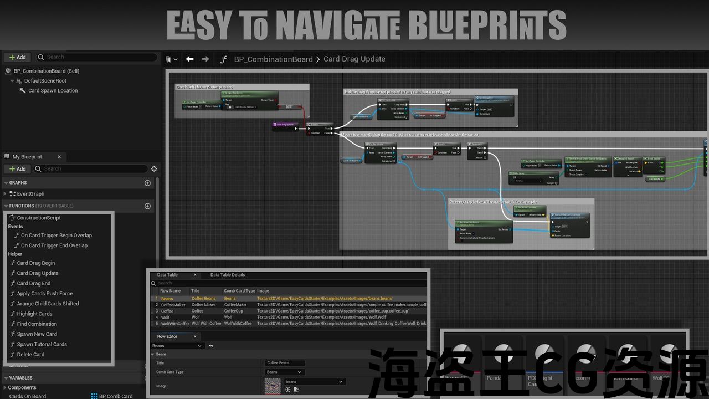The image size is (709, 399).
Task: Open the graph bookmarks dropdown
Action: pos(172,59)
